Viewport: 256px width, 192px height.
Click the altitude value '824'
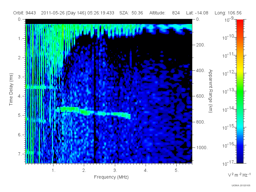176,13
